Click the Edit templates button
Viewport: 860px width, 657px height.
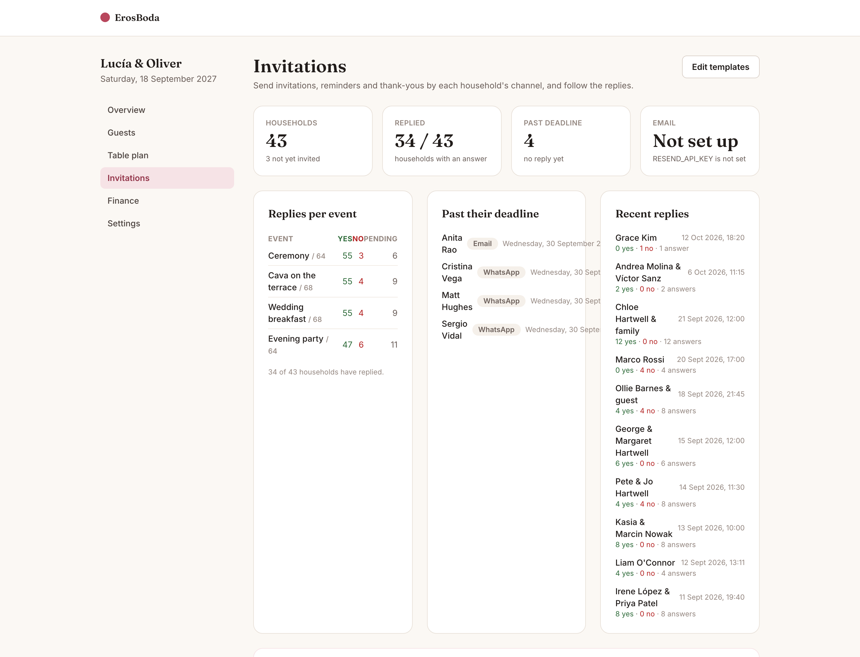tap(720, 67)
